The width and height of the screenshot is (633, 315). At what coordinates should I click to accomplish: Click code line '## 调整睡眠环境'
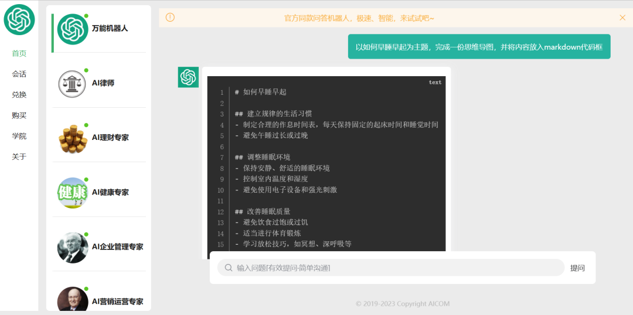pos(263,158)
